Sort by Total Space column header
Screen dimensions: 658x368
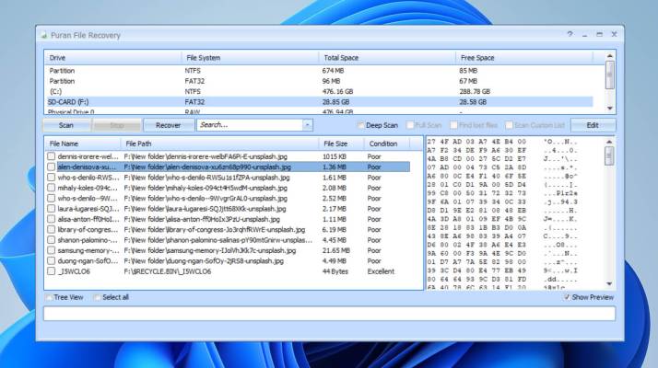(x=386, y=58)
